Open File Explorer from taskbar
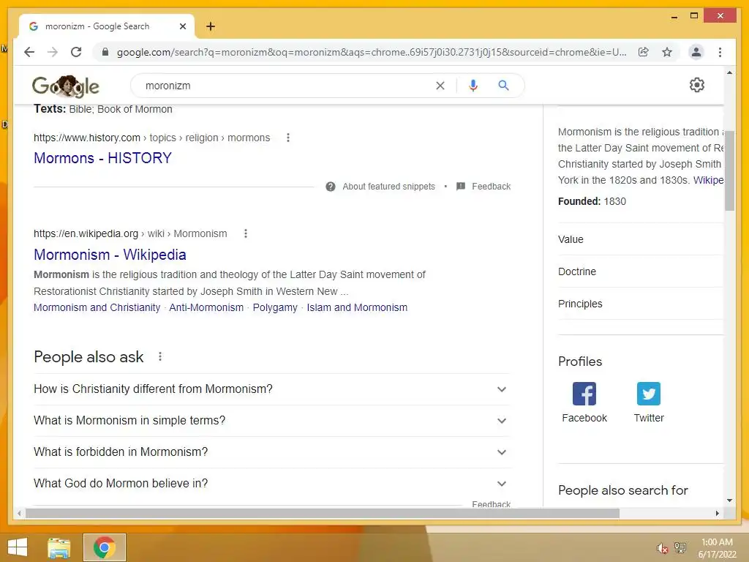Viewport: 749px width, 562px height. coord(59,547)
